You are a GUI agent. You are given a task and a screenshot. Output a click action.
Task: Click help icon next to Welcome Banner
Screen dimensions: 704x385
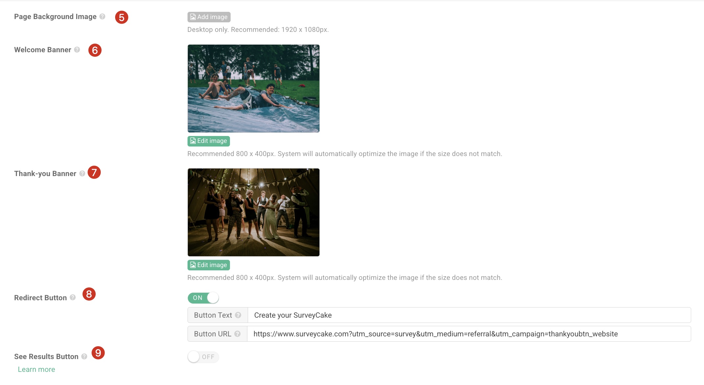(x=77, y=50)
